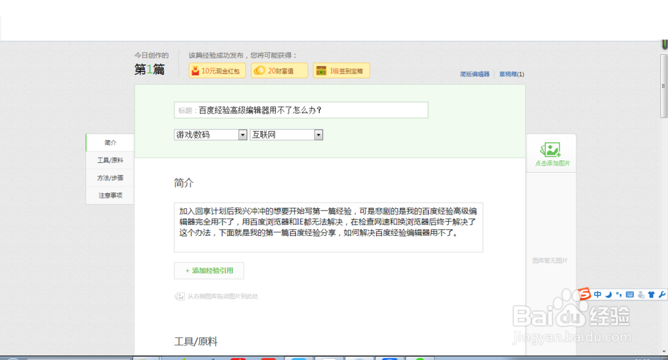Open the soft keyboard icon on Sogou bar

click(x=630, y=295)
